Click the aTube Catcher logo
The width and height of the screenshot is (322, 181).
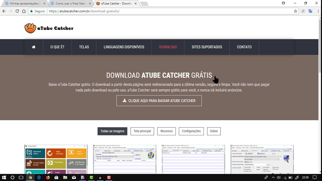[x=49, y=28]
